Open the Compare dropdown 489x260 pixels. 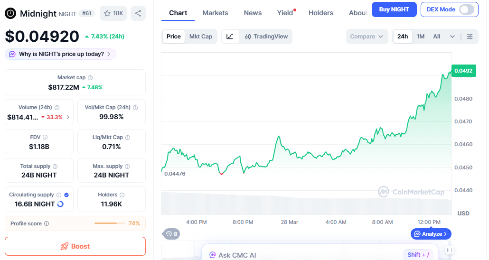pyautogui.click(x=367, y=37)
